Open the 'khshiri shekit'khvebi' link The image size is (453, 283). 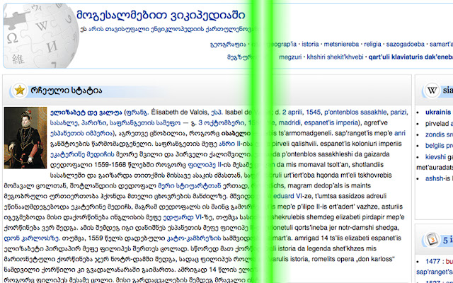pos(335,57)
